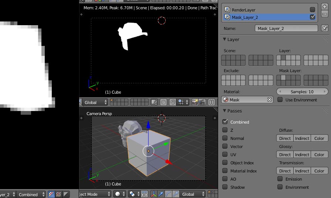Screen dimensions: 331x198
Task: Open the Combined pass dropdown in image editor
Action: [31, 194]
